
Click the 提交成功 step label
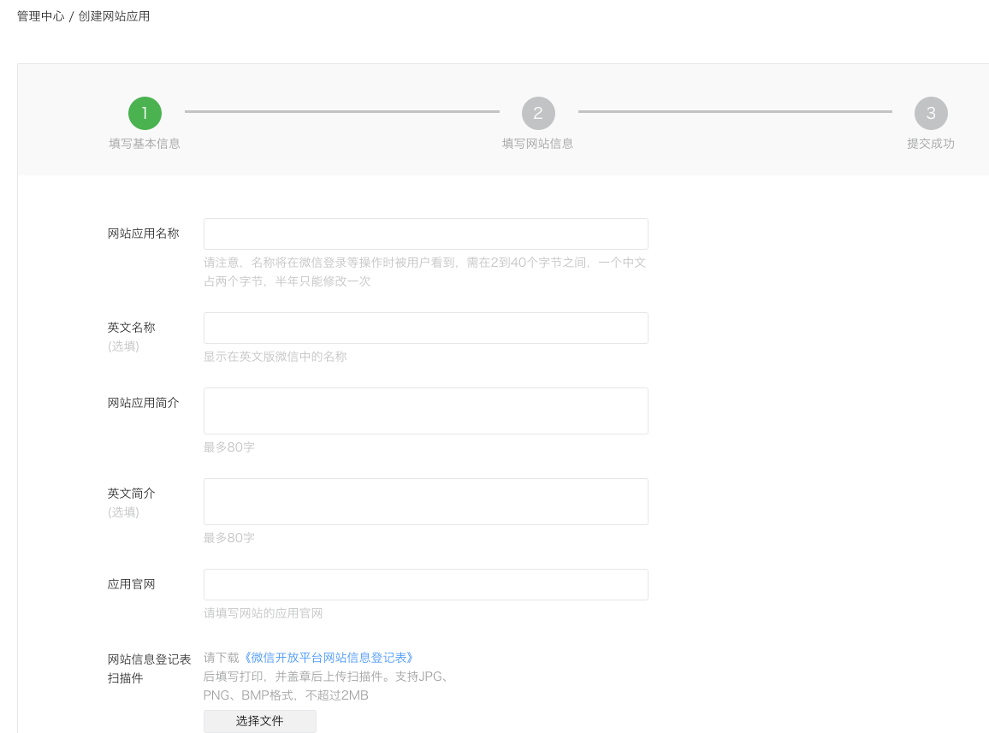931,144
